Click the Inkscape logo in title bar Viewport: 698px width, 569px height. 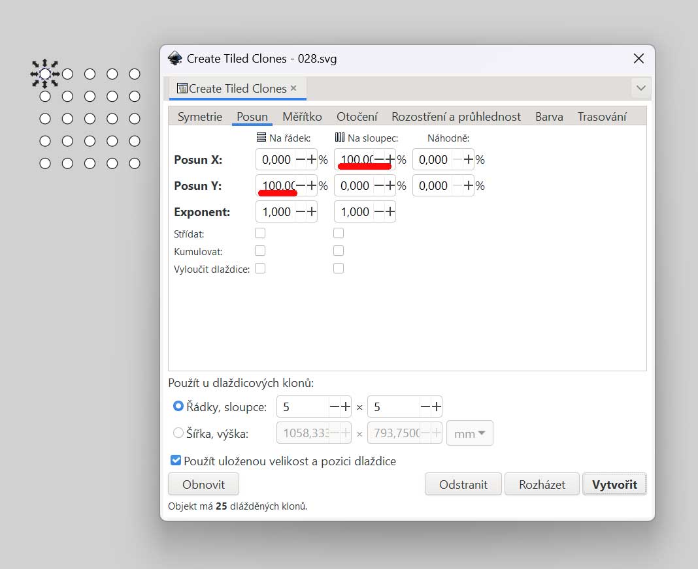tap(175, 59)
